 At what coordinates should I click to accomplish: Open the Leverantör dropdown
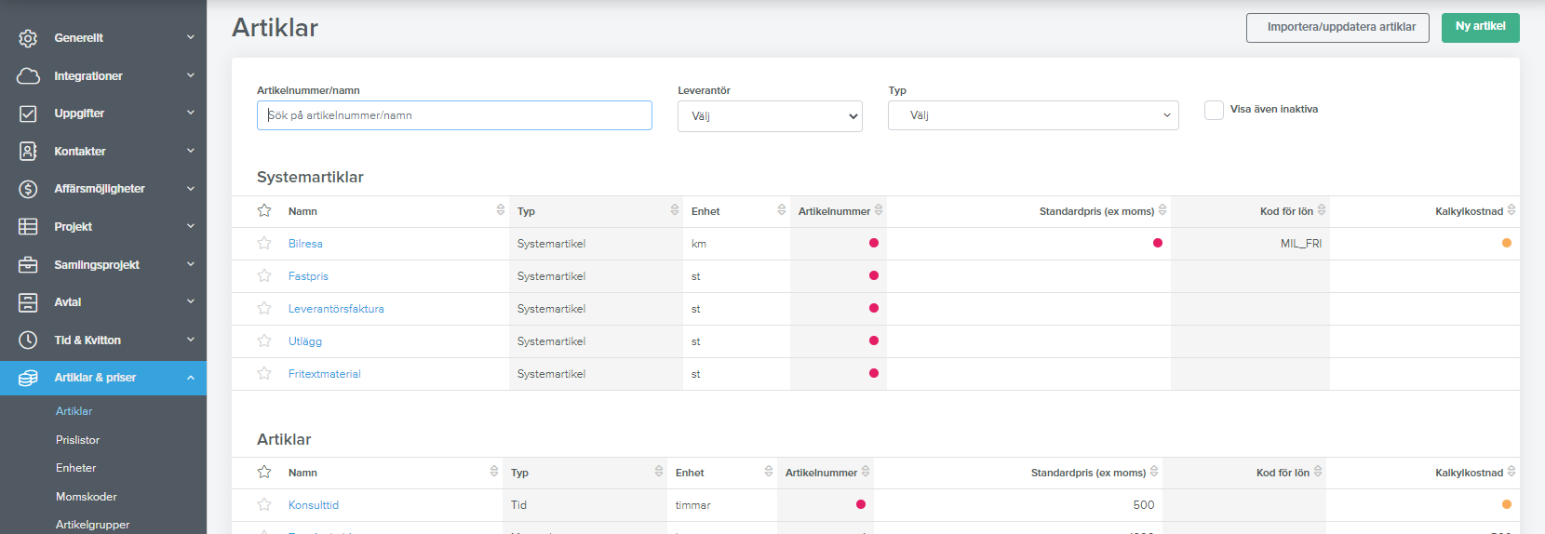[770, 116]
